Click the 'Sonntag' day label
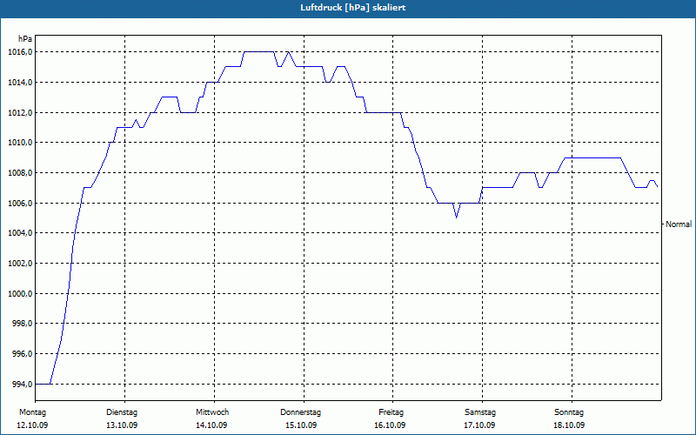 pyautogui.click(x=569, y=412)
